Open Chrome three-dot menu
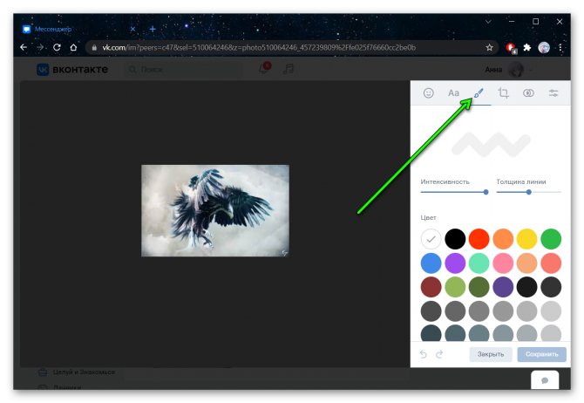This screenshot has width=584, height=403. point(560,47)
